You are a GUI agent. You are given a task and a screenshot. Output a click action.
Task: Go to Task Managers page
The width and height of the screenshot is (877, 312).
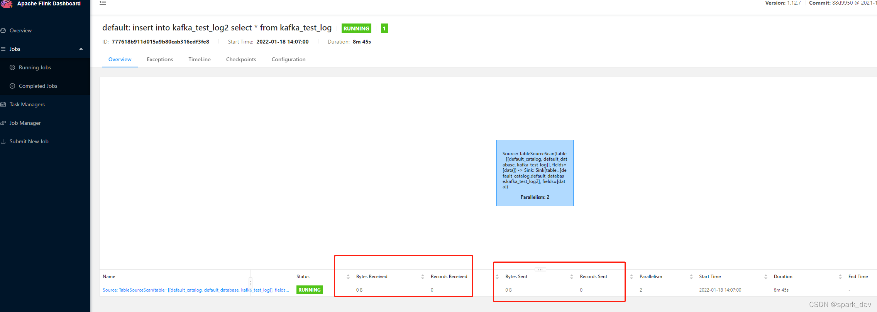tap(27, 104)
